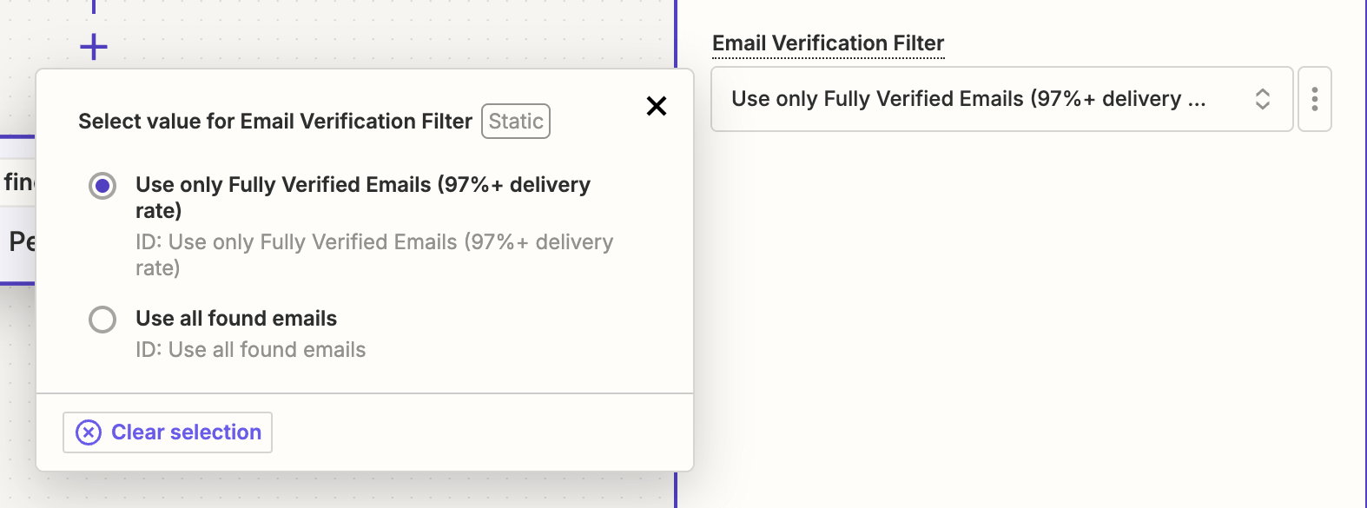The width and height of the screenshot is (1367, 508).
Task: Click the plus icon to add a step
Action: point(94,46)
